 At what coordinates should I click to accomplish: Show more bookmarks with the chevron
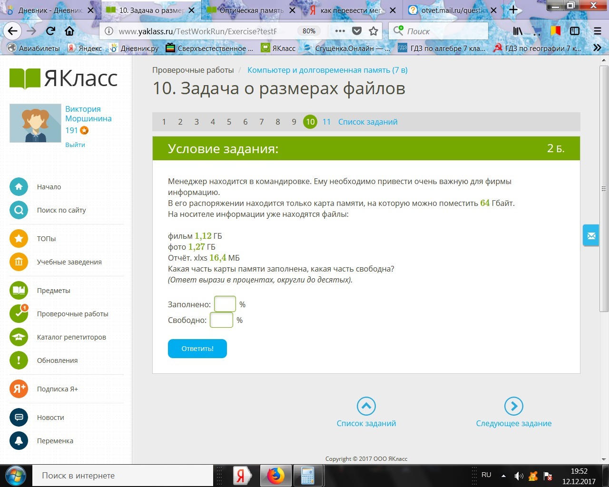tap(597, 48)
